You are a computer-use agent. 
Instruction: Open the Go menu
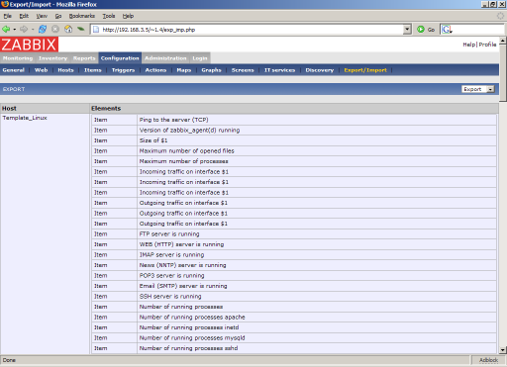[58, 16]
